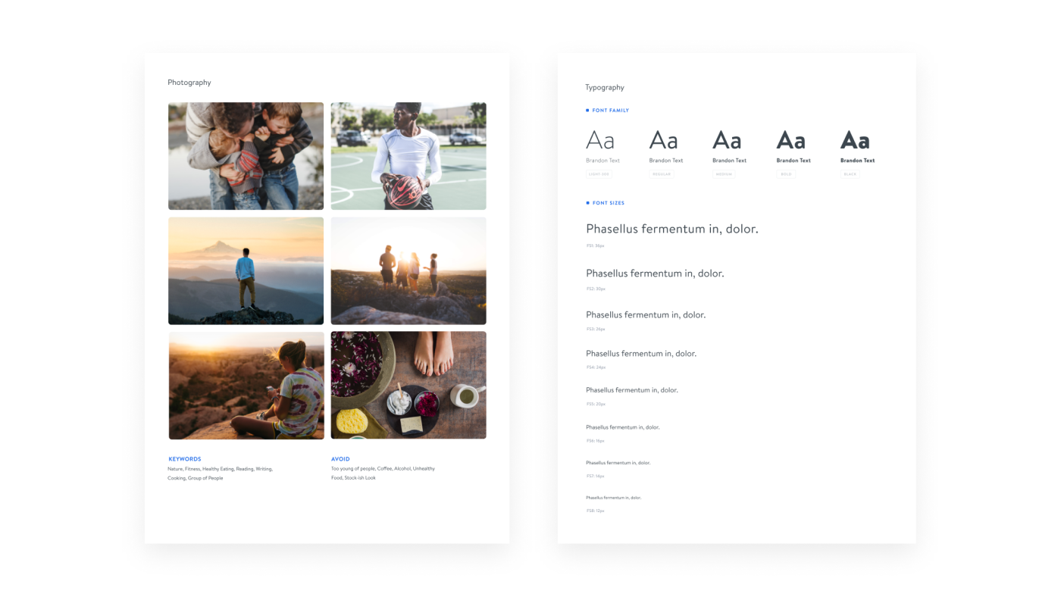1061x597 pixels.
Task: Click the Aa sample above the REGULAR tag
Action: (x=663, y=140)
